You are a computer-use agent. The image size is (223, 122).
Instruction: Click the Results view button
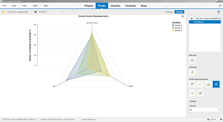coord(180,12)
